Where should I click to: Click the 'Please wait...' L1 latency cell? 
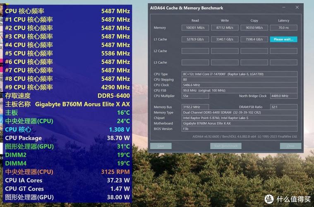coord(283,39)
